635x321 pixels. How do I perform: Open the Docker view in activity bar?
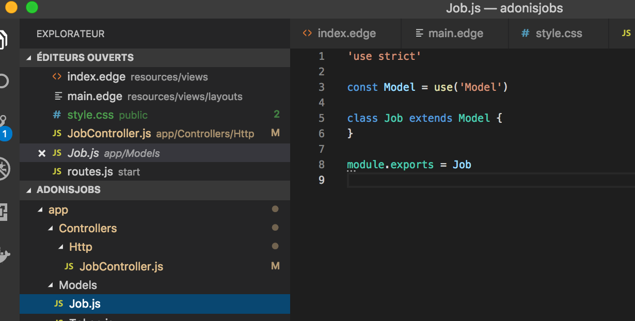click(3, 254)
